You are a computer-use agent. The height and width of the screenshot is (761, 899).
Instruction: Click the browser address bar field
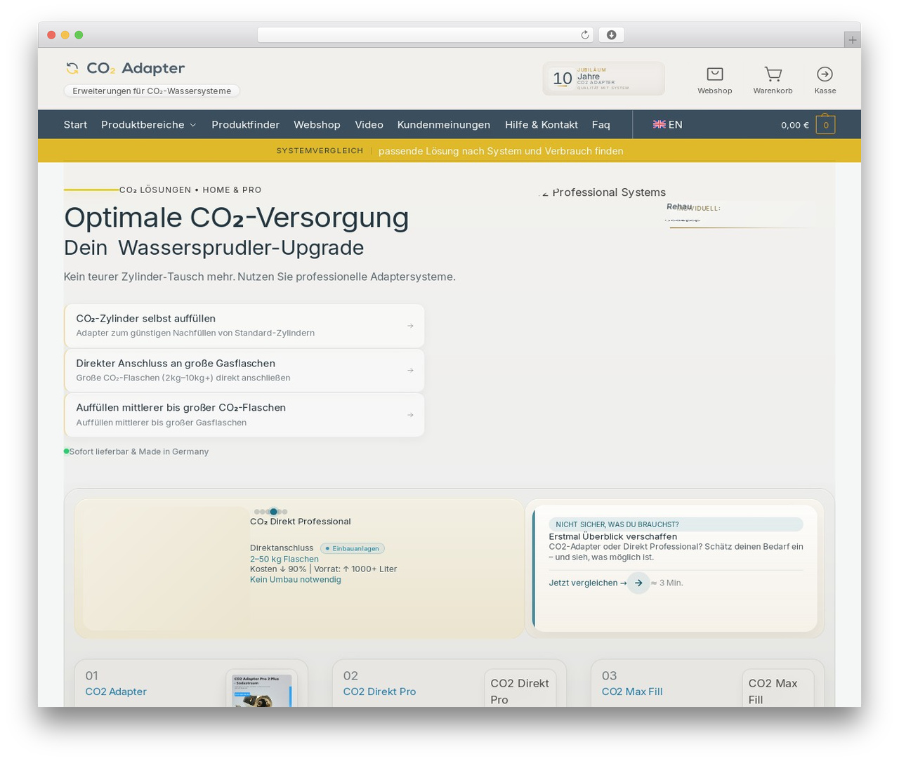(x=425, y=35)
